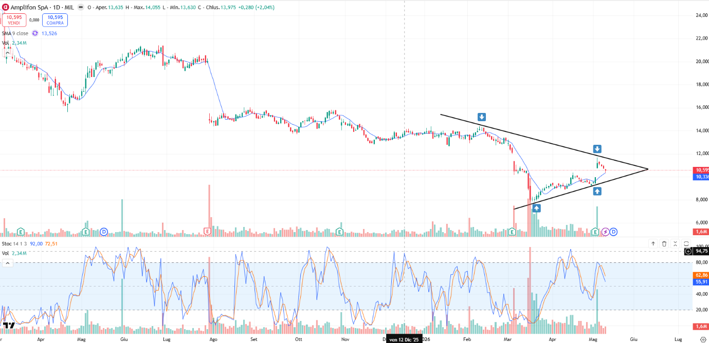Viewport: 709px width, 343px height.
Task: Open the earnings E marker near November
Action: [x=339, y=232]
